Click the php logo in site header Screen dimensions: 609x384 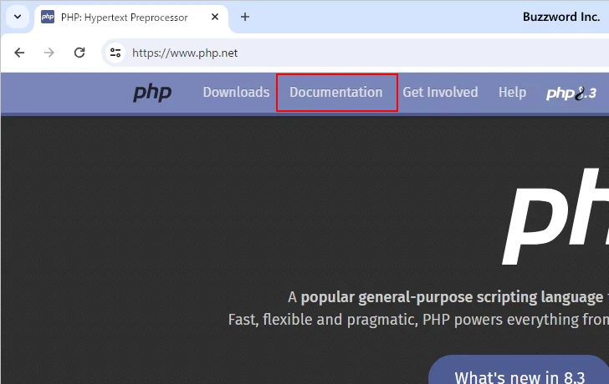click(x=152, y=93)
